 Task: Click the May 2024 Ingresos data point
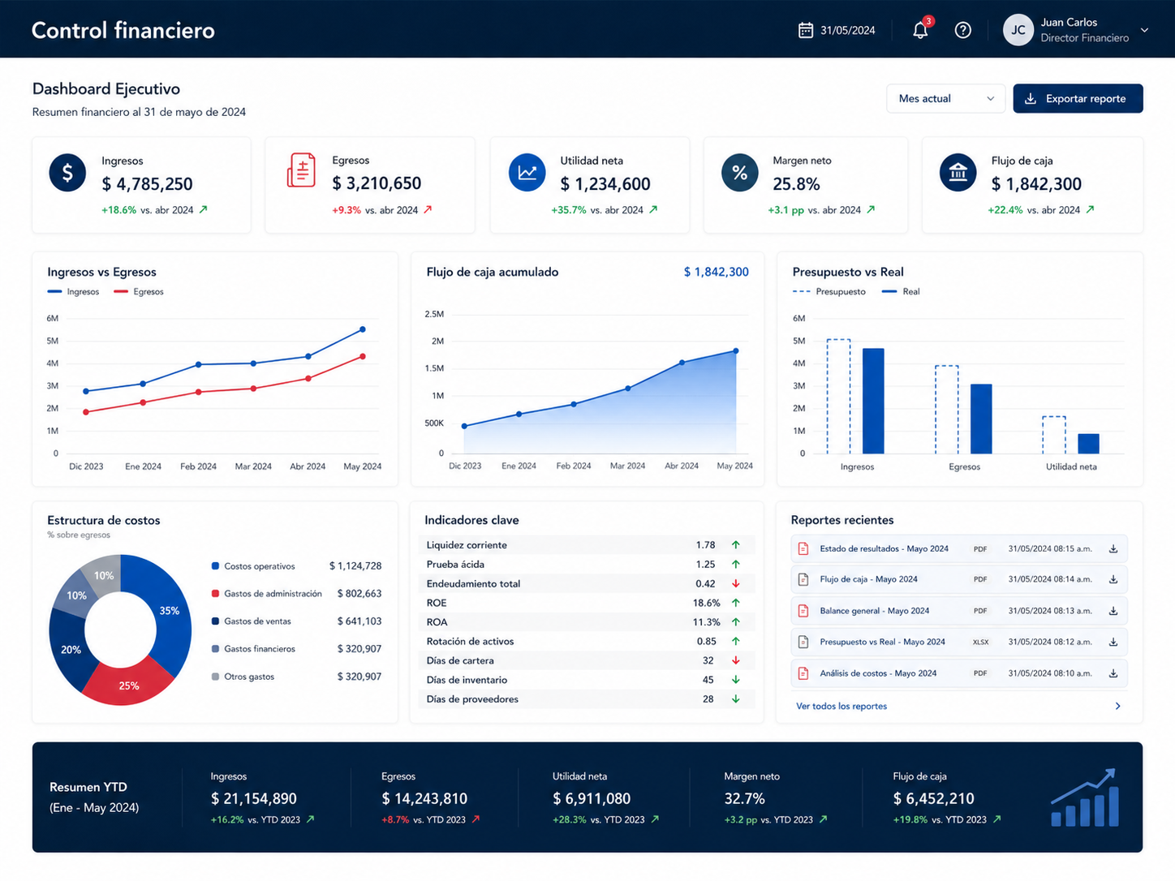pos(363,329)
